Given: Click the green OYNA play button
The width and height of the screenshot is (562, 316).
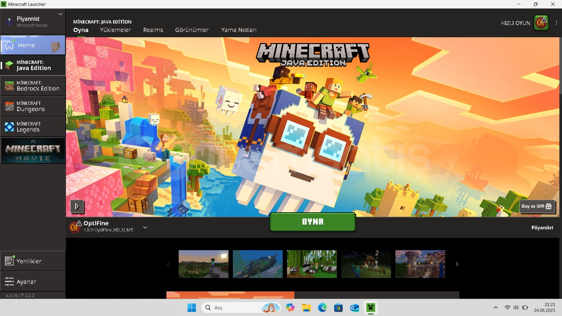Looking at the screenshot, I should coord(313,222).
